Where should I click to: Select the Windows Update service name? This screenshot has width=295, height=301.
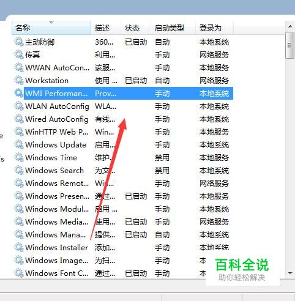pyautogui.click(x=56, y=145)
